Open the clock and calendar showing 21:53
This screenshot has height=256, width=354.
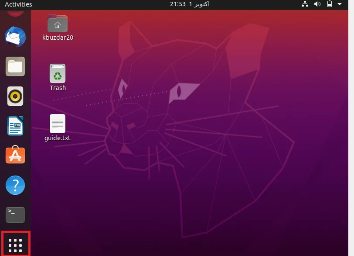point(190,4)
